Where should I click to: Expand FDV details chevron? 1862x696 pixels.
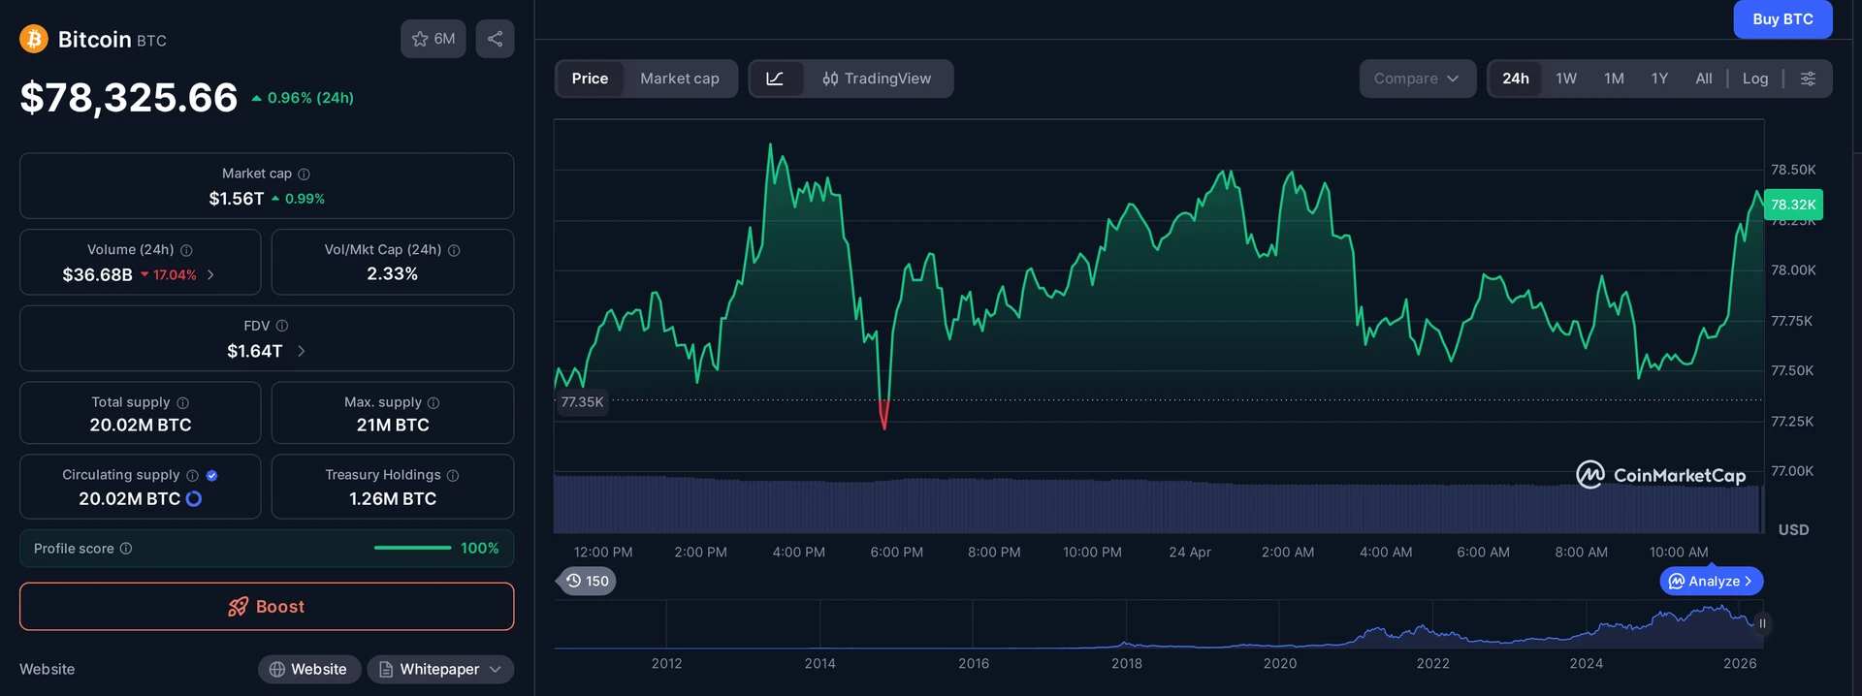301,351
